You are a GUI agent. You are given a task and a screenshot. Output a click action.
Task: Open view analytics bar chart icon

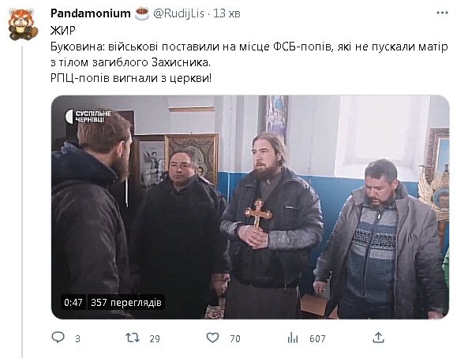pyautogui.click(x=293, y=337)
